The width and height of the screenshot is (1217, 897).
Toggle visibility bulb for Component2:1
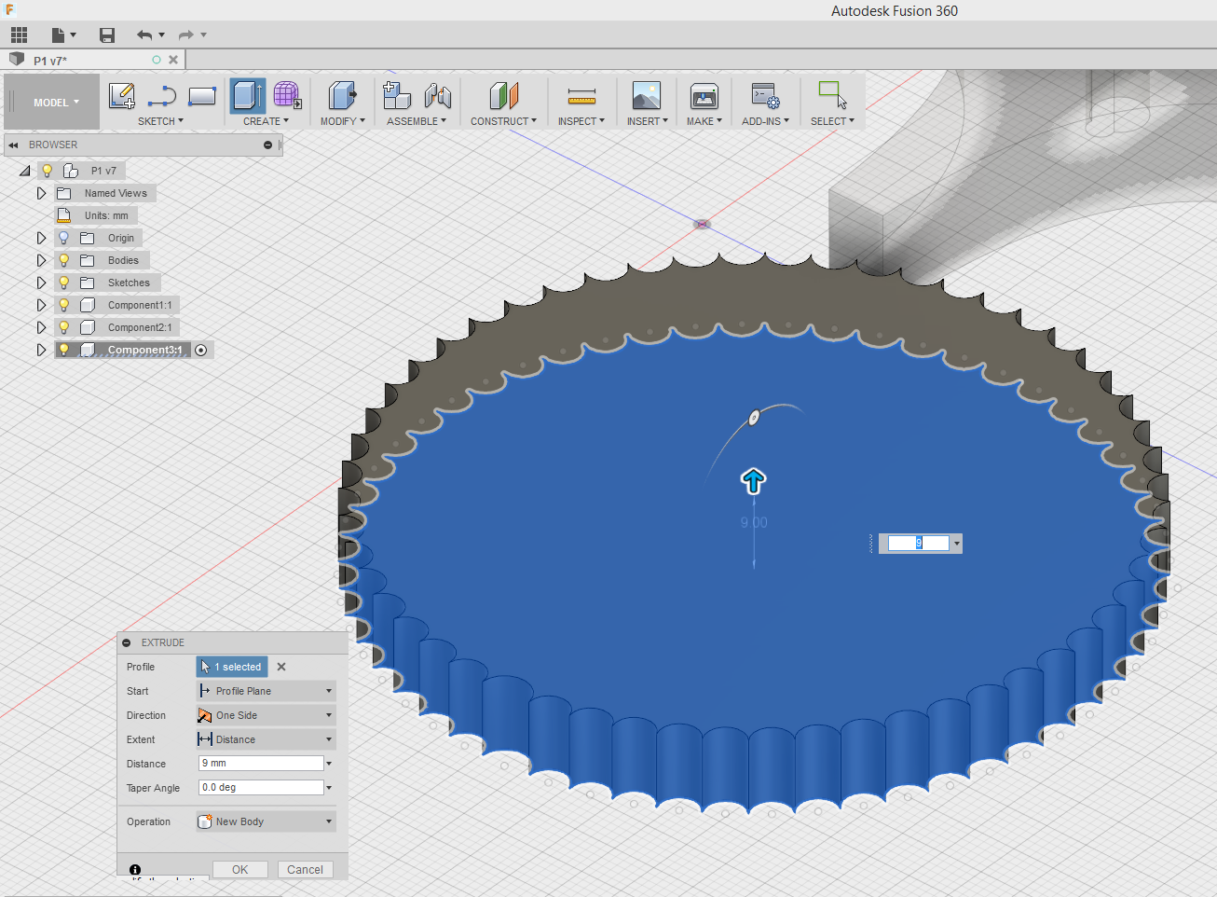(63, 327)
